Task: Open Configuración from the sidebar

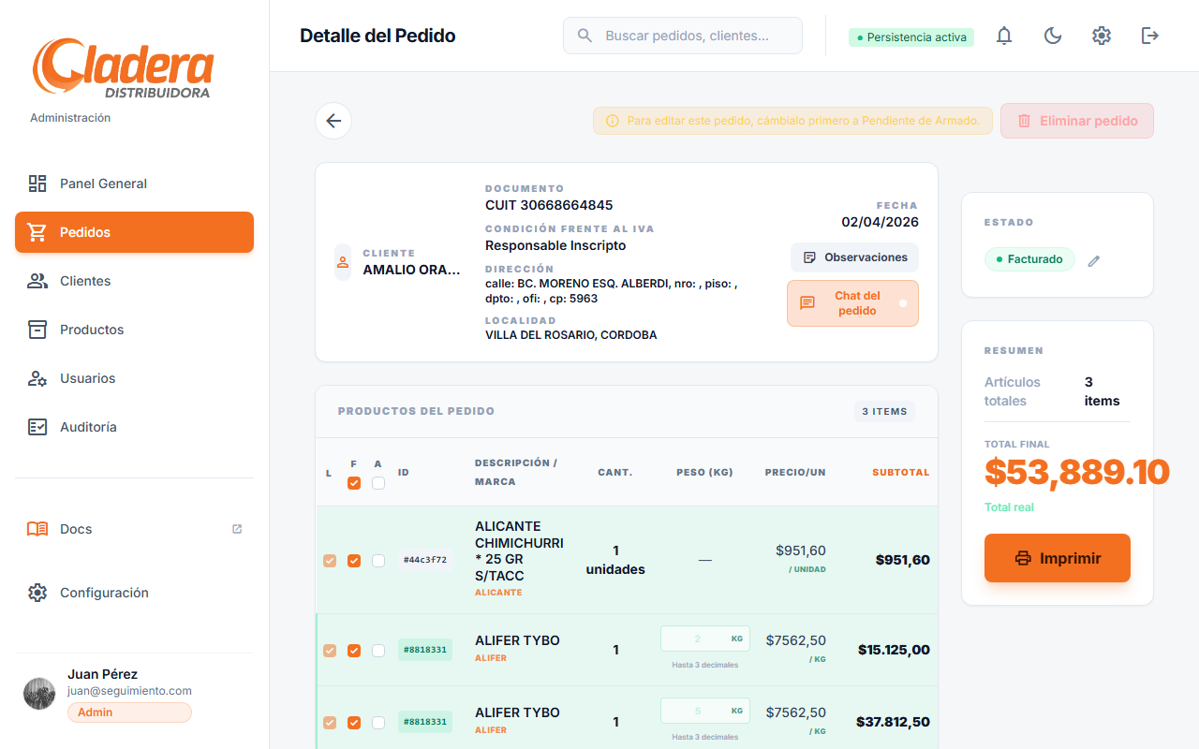Action: 104,592
